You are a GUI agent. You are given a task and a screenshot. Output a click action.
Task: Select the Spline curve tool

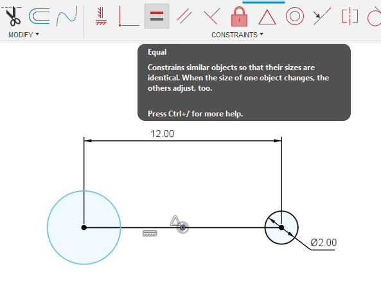pos(67,16)
